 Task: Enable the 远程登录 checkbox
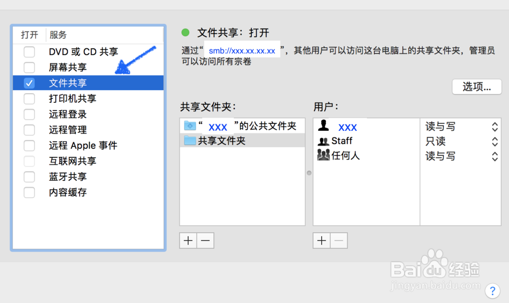[x=30, y=114]
